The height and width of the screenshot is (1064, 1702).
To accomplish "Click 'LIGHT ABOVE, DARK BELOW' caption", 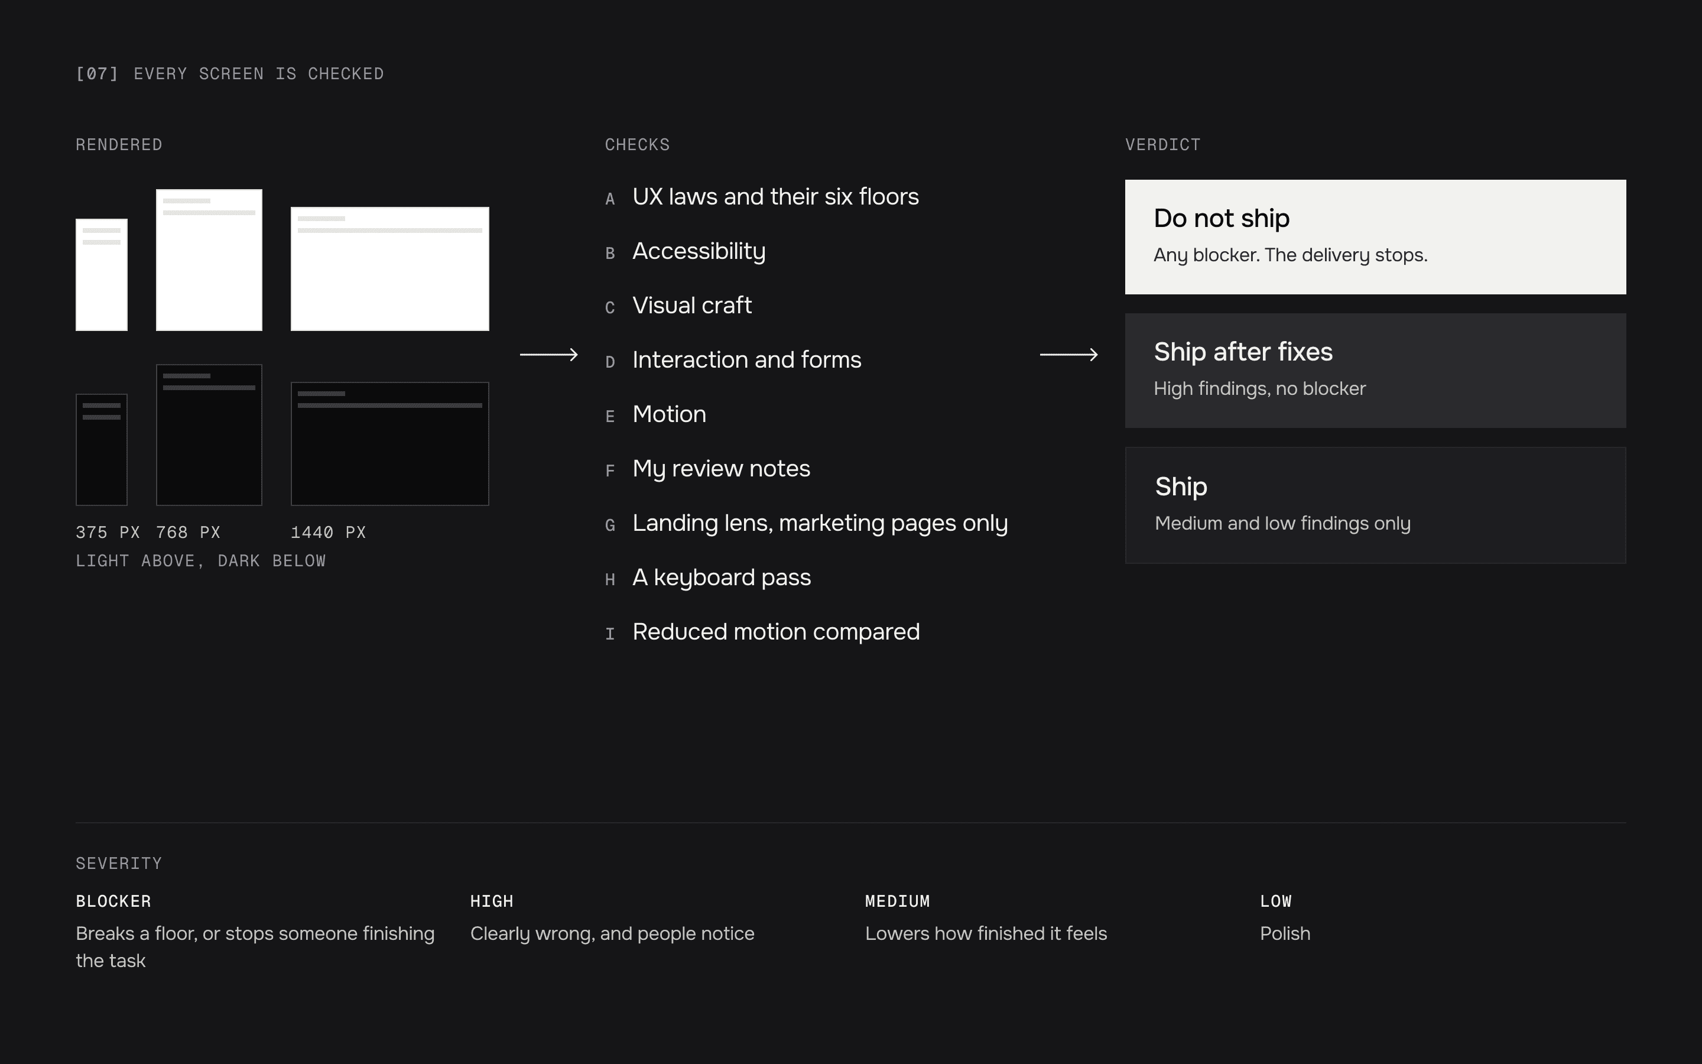I will [200, 561].
